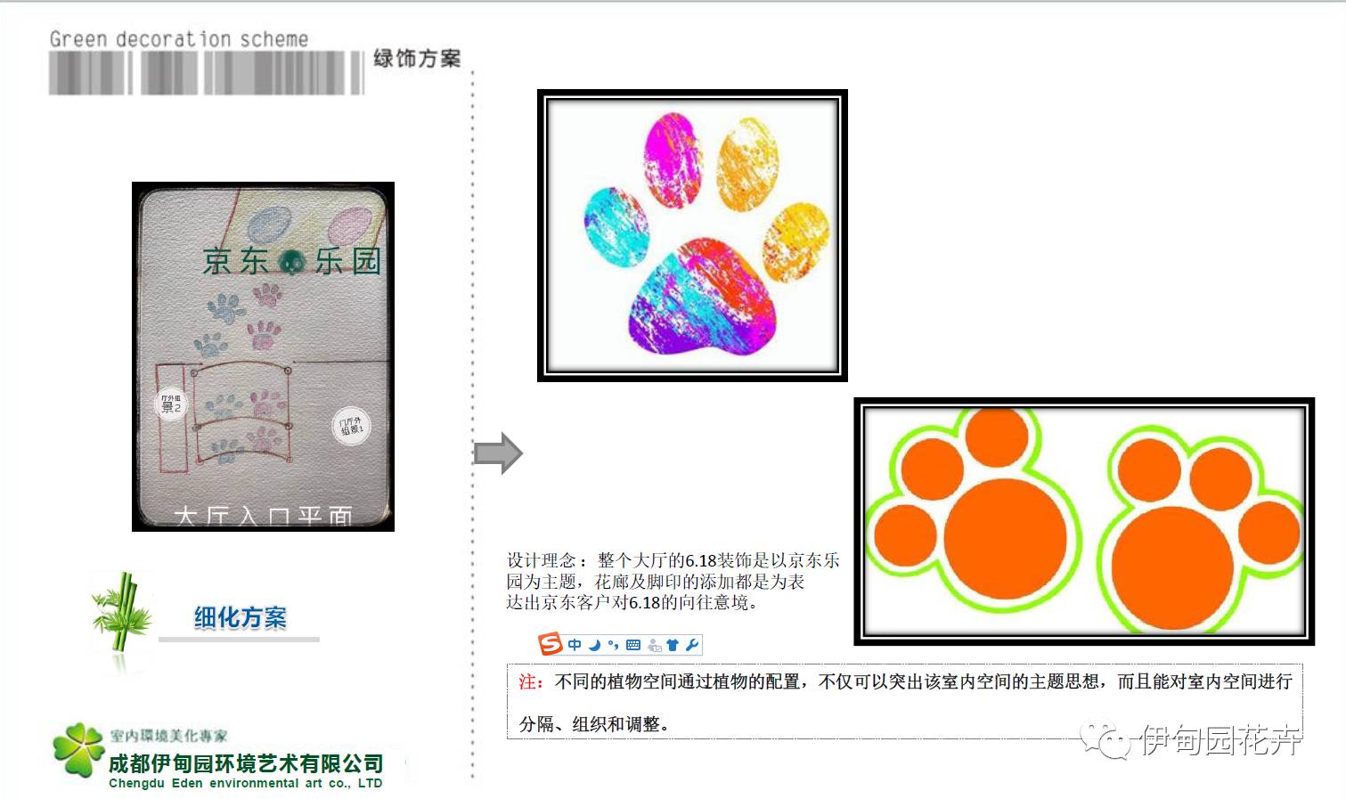The image size is (1346, 799).
Task: Open the soft keyboard icon
Action: coord(633,645)
